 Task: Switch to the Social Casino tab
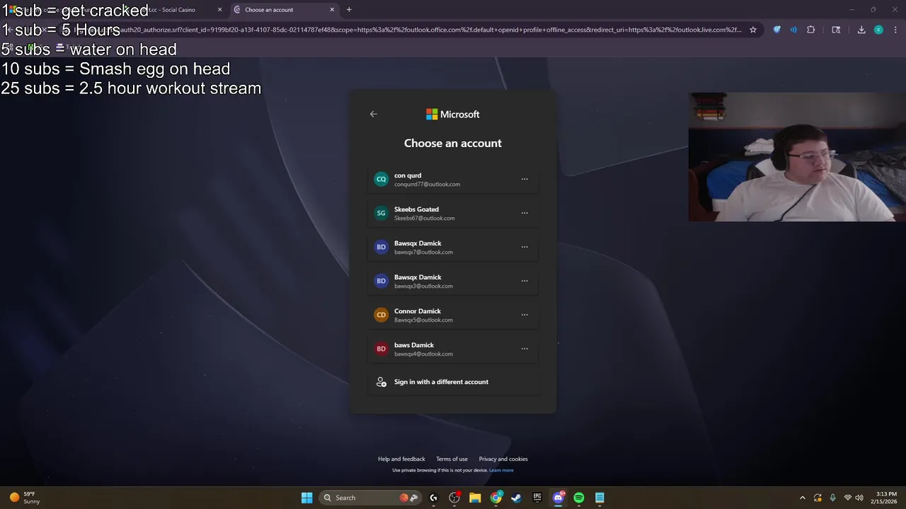pos(172,10)
